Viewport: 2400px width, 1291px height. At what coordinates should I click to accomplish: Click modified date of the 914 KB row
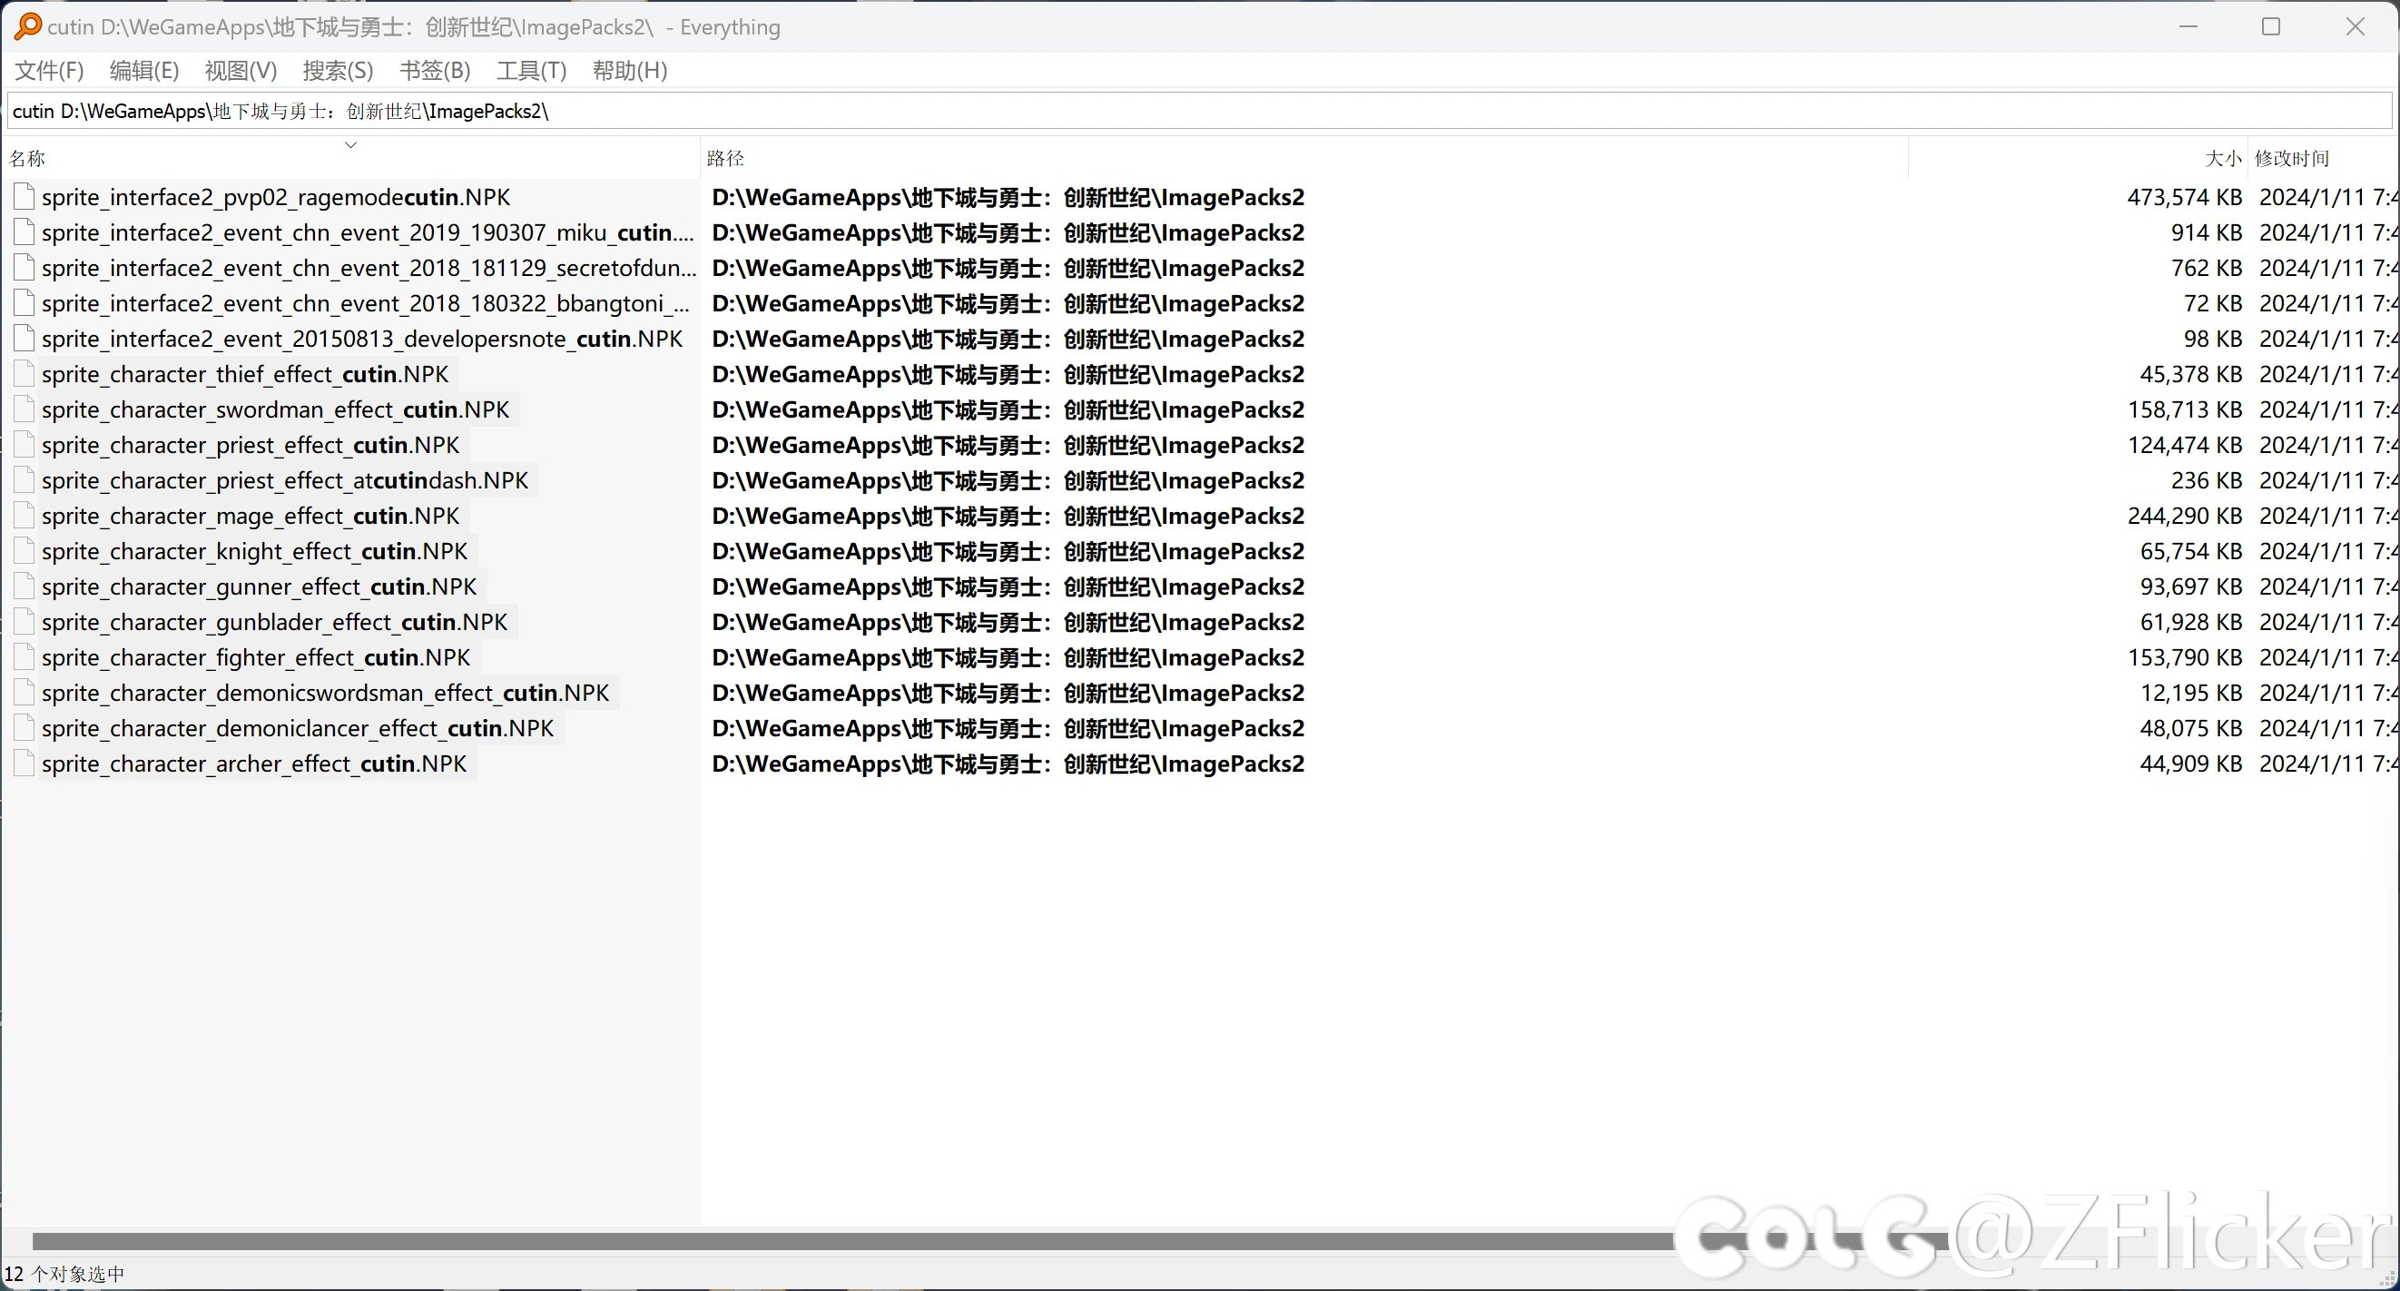(x=2328, y=232)
